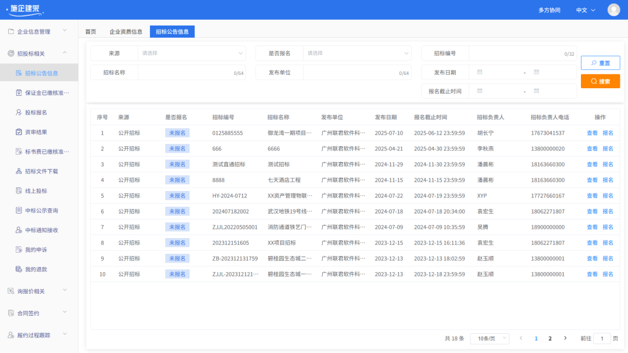Open 发布日期 start date calendar icon
The image size is (628, 353).
pyautogui.click(x=480, y=72)
